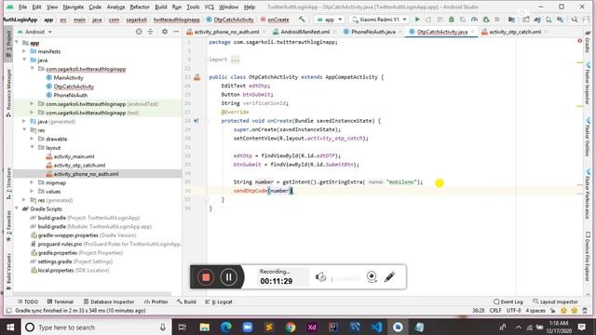Collapse the app module tree node

pos(17,43)
